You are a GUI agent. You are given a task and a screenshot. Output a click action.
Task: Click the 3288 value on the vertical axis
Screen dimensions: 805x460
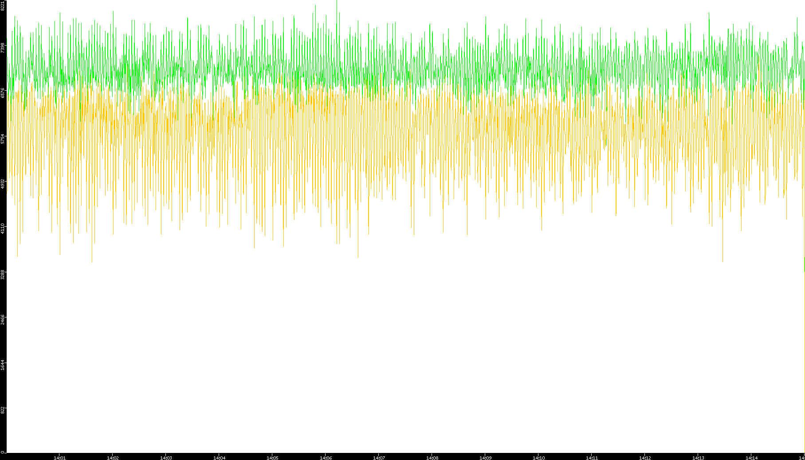pos(3,275)
